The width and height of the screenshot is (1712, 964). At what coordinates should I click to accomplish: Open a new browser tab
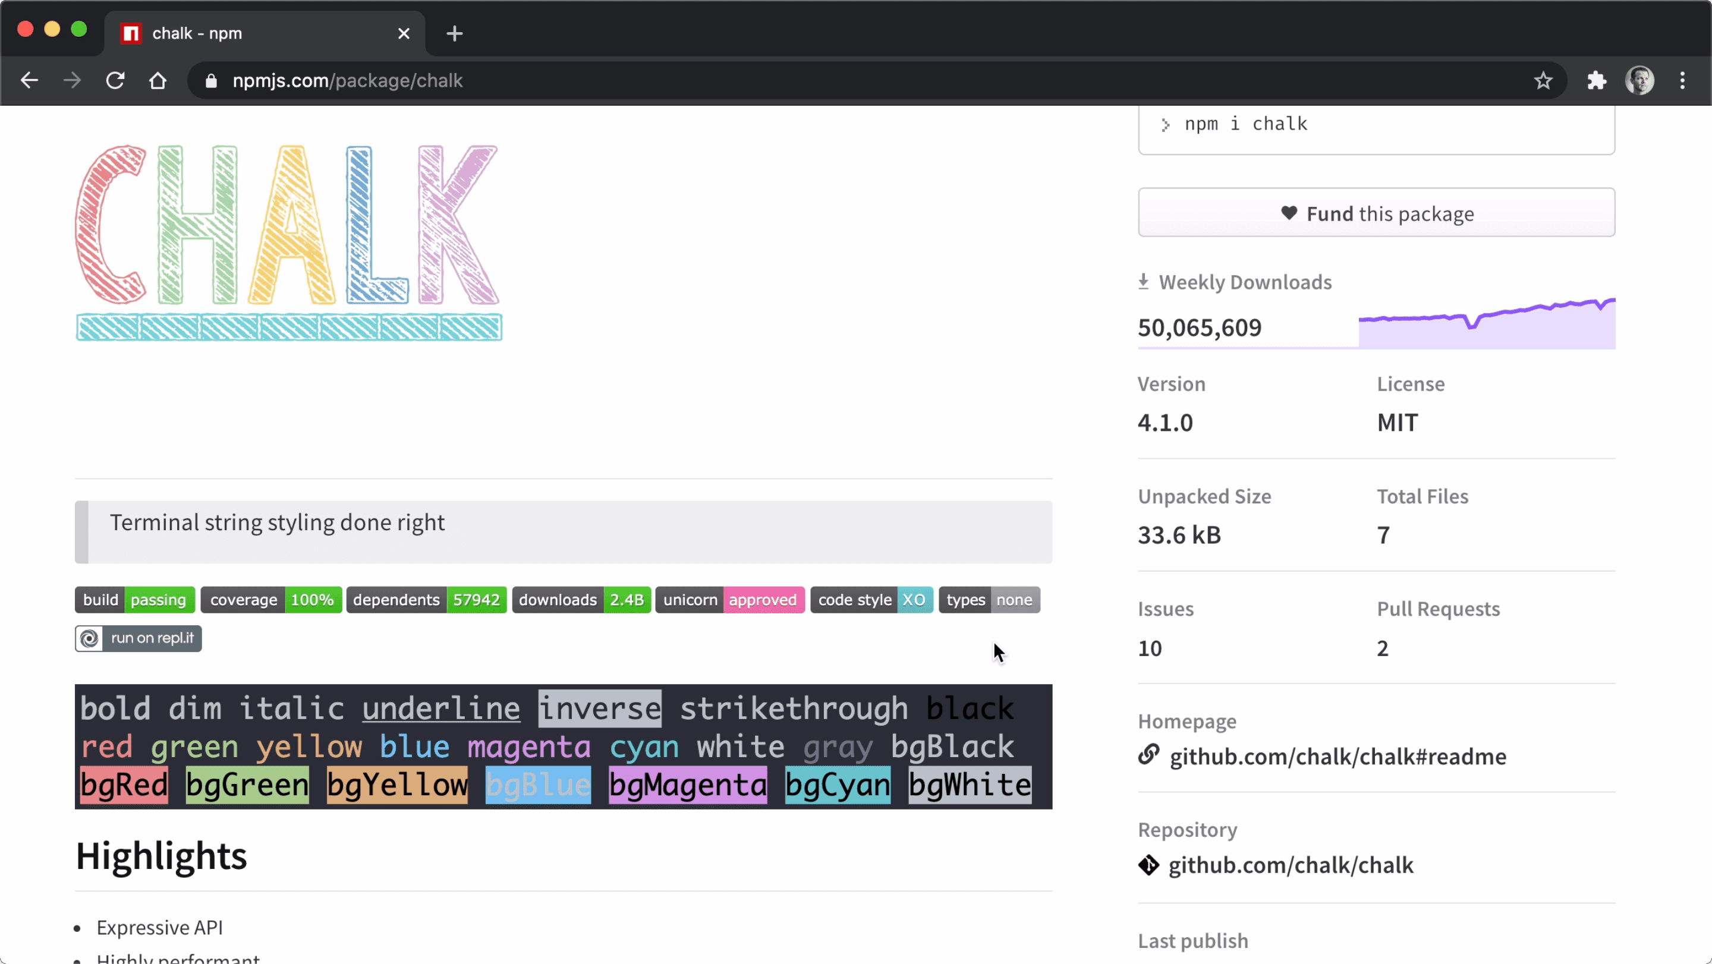click(455, 33)
